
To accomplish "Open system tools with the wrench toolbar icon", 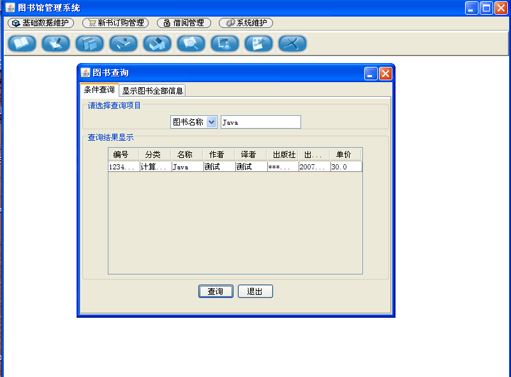I will point(292,43).
